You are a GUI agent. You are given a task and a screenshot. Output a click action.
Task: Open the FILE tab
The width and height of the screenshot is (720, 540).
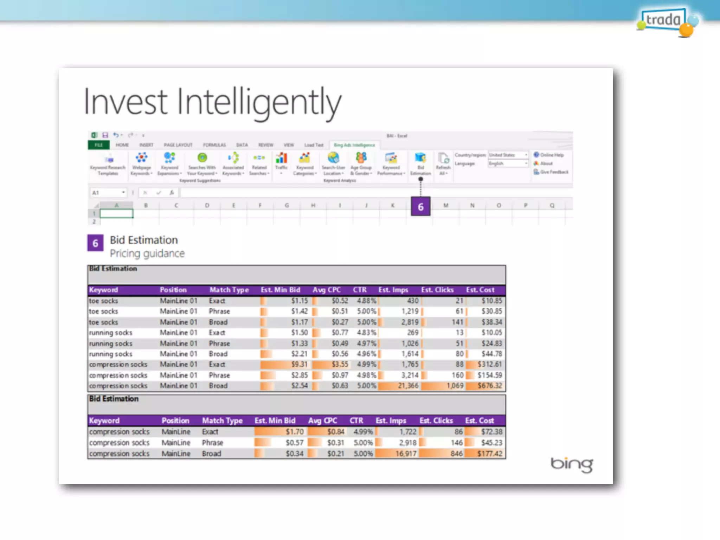pyautogui.click(x=98, y=145)
